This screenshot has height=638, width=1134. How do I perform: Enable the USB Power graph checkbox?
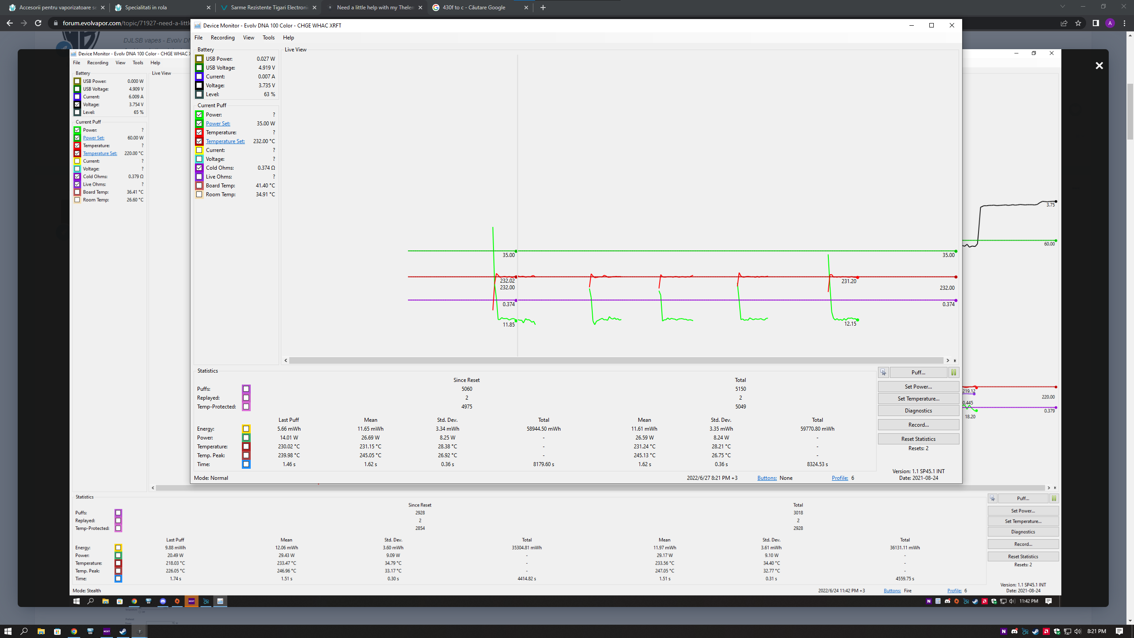click(199, 59)
